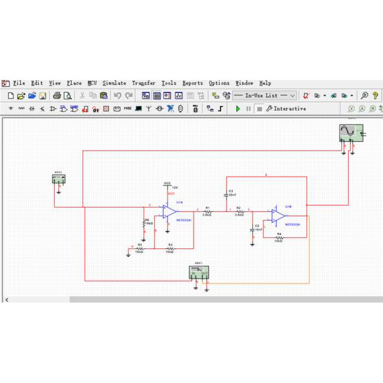
Task: Toggle the SPICE netlist viewer
Action: tap(167, 95)
